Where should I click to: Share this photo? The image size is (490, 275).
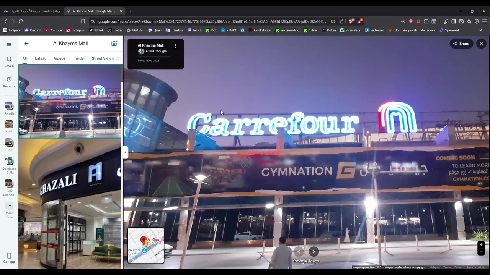[x=461, y=44]
